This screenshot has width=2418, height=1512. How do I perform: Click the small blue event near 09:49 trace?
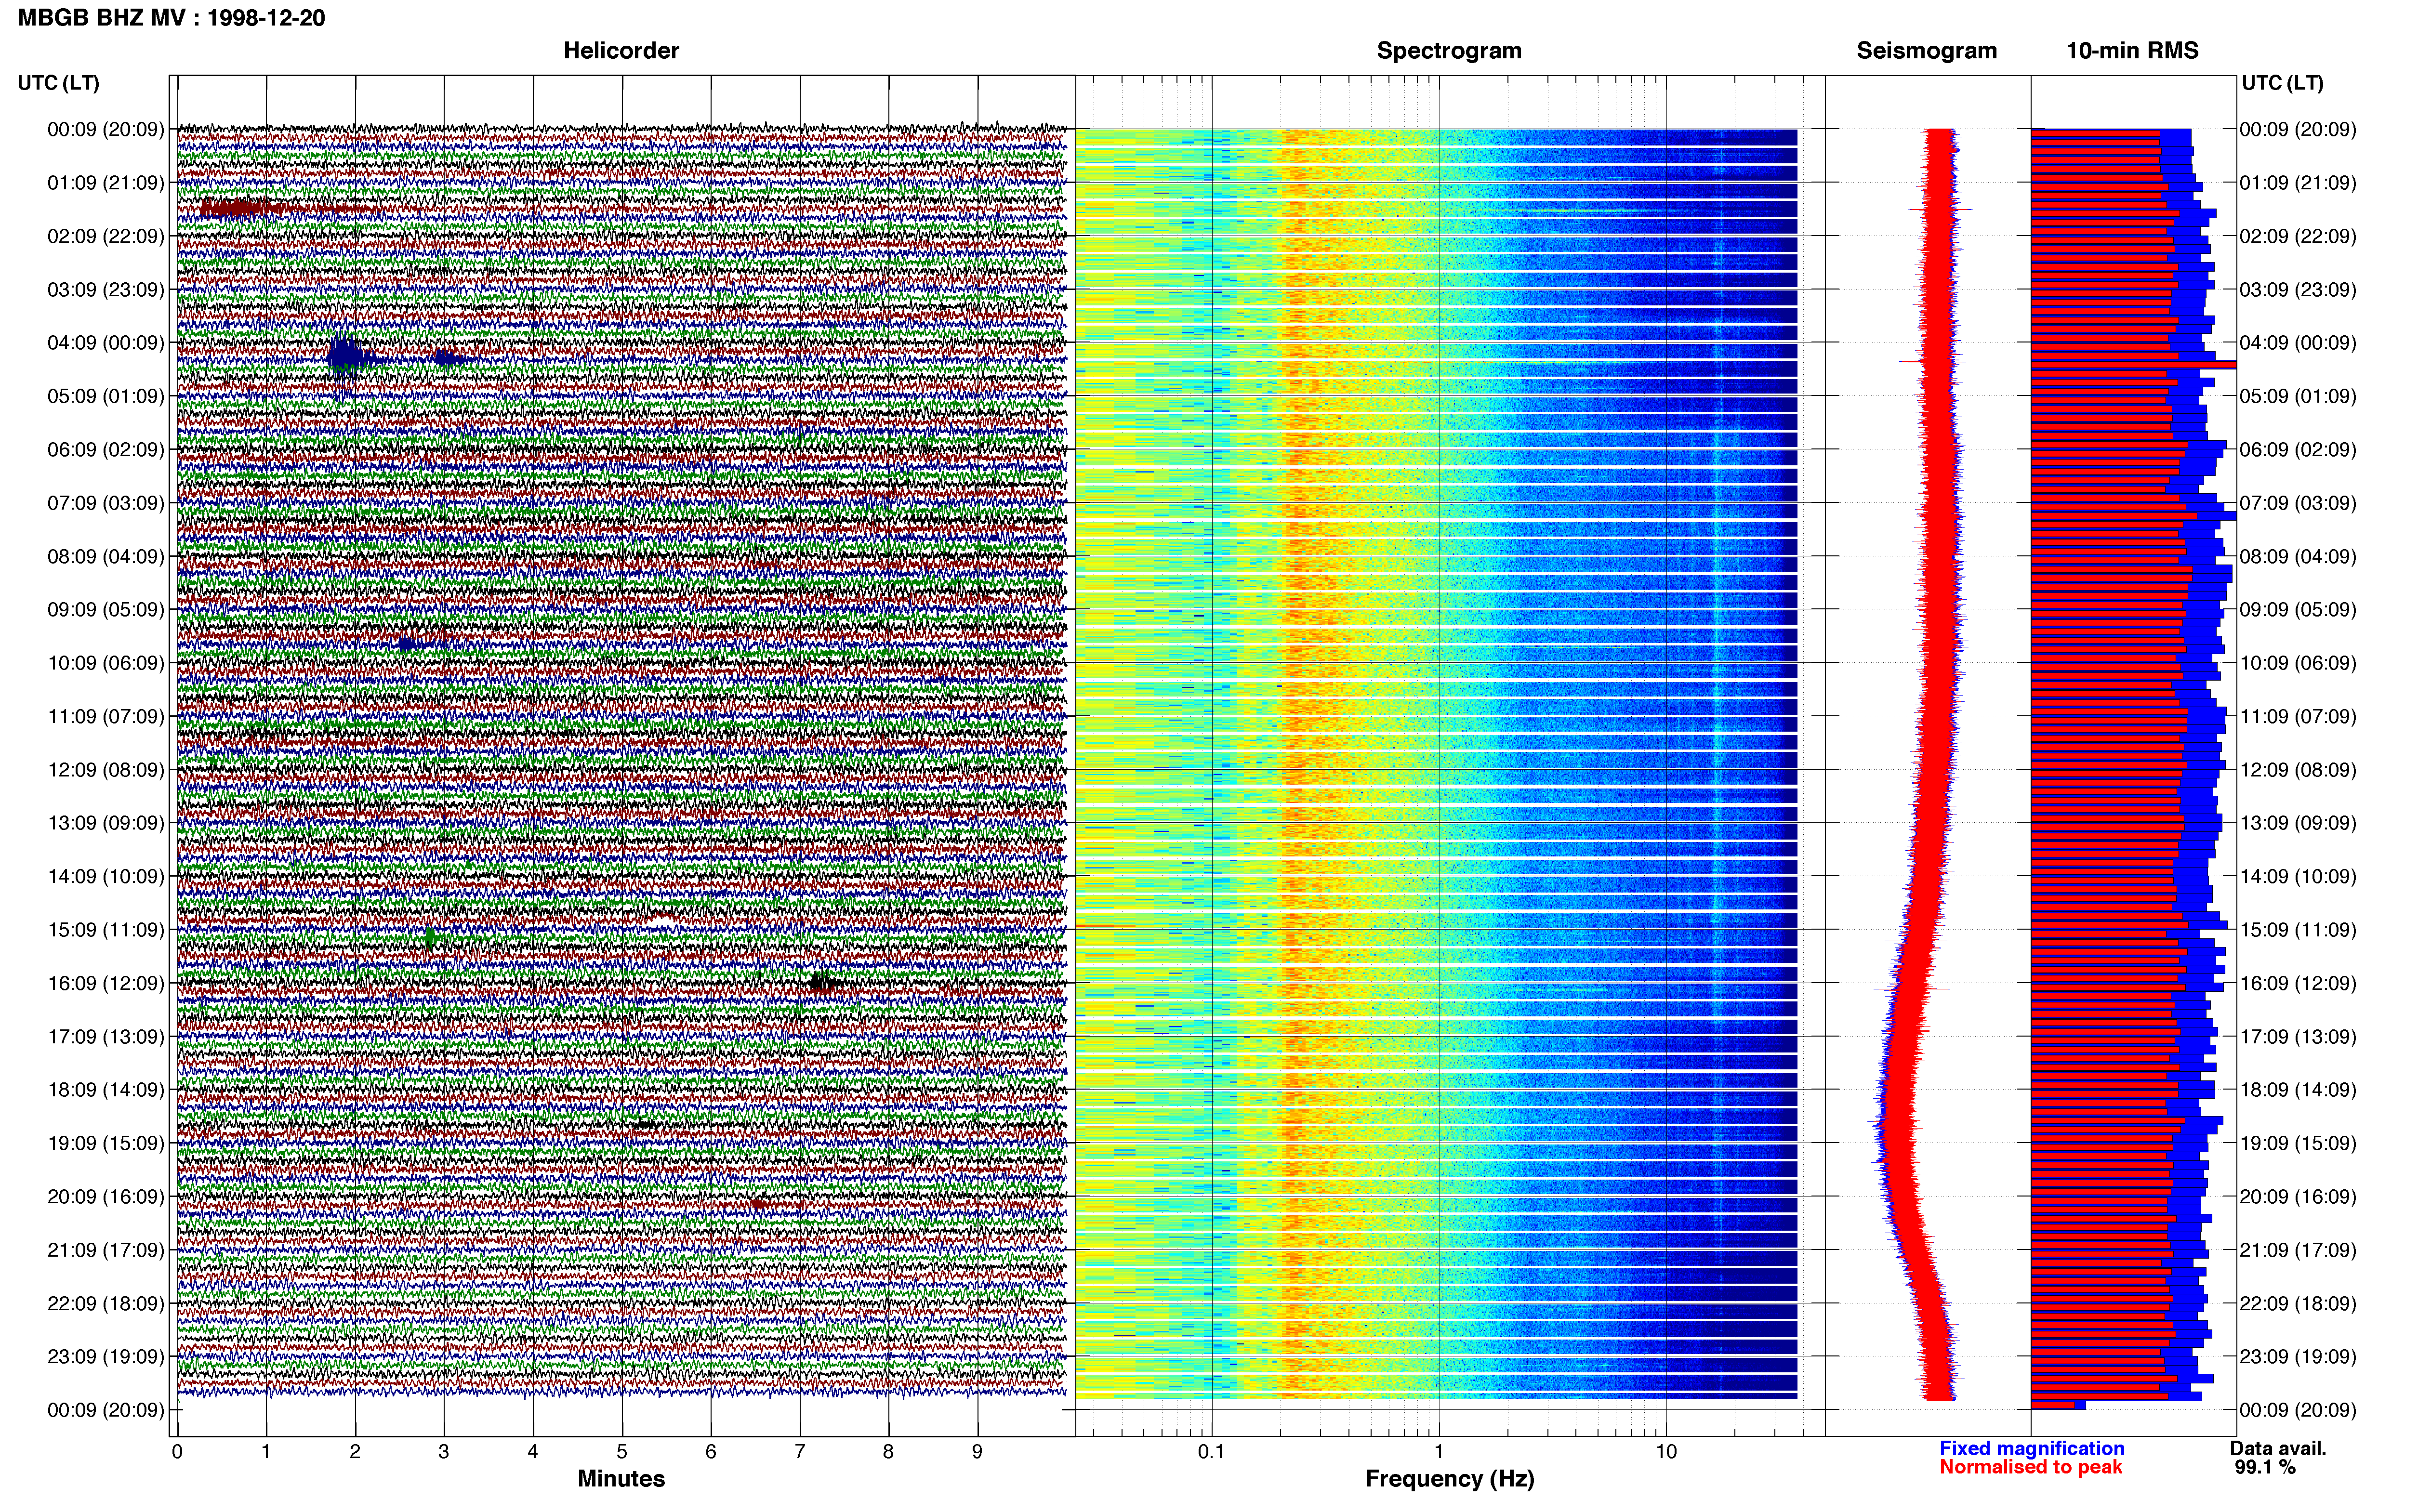coord(406,644)
